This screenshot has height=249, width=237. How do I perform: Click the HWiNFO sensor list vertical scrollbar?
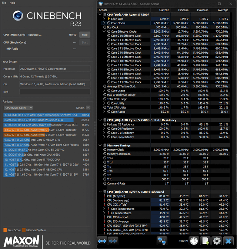tap(234, 47)
